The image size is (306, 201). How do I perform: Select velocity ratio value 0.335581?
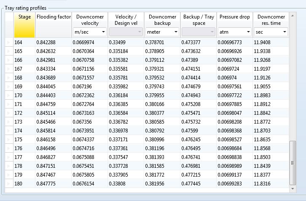pos(126,69)
